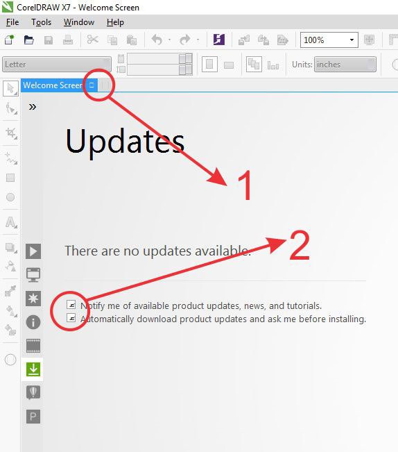Click the Redo arrow

click(x=185, y=40)
